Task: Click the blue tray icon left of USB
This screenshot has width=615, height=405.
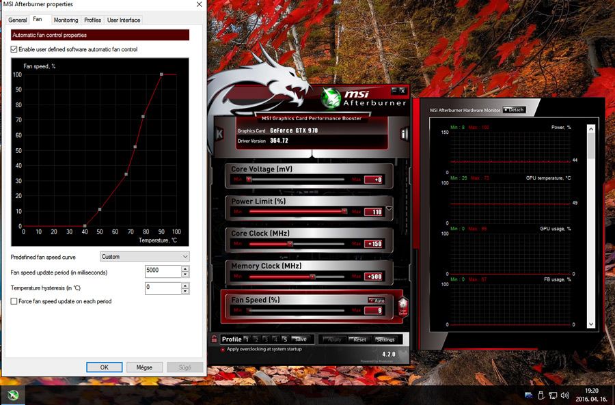Action: point(529,395)
